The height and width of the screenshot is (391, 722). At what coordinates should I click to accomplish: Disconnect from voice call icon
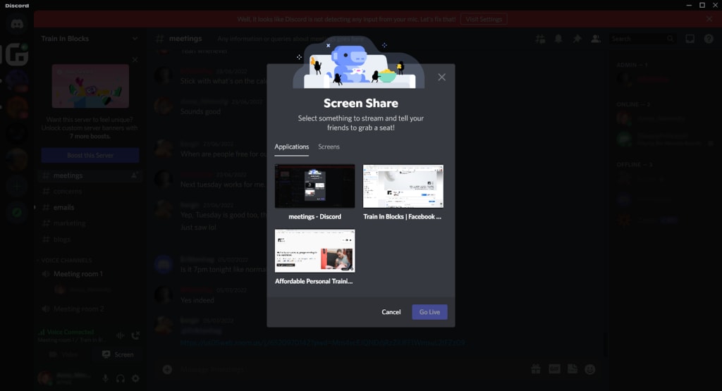point(135,335)
